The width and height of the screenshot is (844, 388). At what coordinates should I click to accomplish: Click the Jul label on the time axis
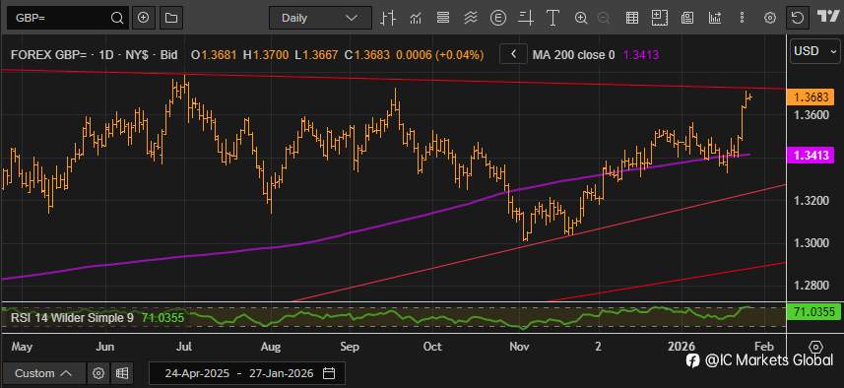point(185,346)
